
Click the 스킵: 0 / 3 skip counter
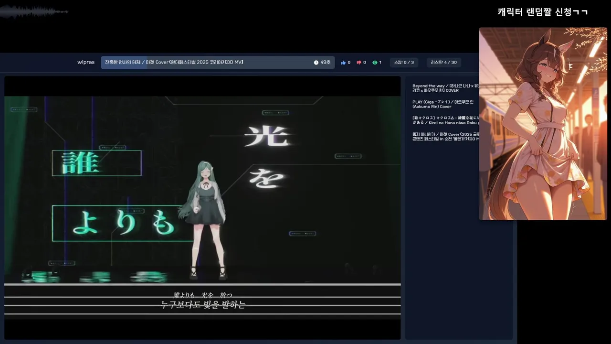pos(404,63)
